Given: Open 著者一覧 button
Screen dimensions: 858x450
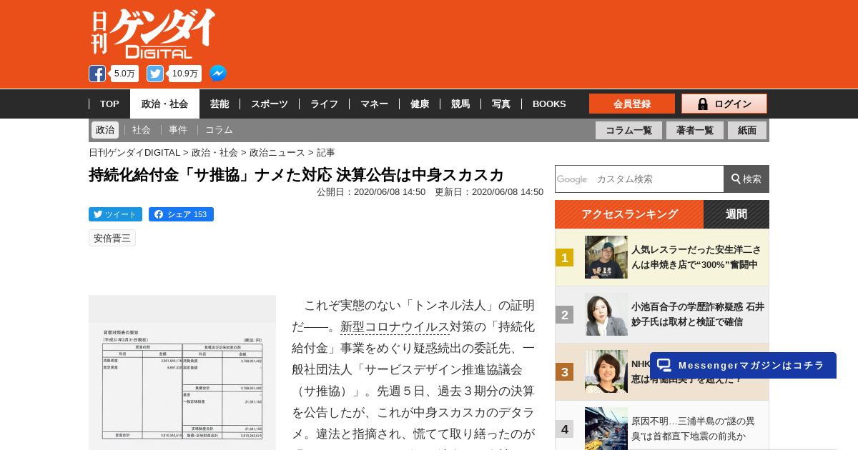Looking at the screenshot, I should pos(695,130).
